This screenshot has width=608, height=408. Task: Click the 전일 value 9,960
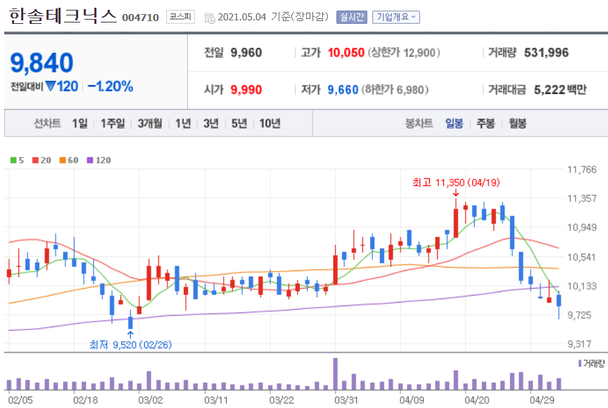[246, 53]
